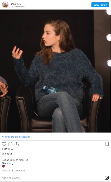Click the View Profile button
This screenshot has height=182, width=111.
100,5
